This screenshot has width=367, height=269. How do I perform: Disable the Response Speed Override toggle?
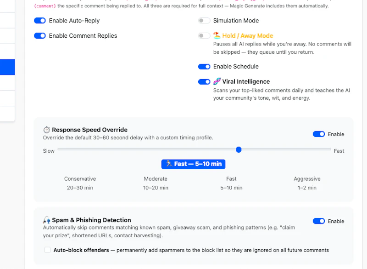pyautogui.click(x=319, y=134)
